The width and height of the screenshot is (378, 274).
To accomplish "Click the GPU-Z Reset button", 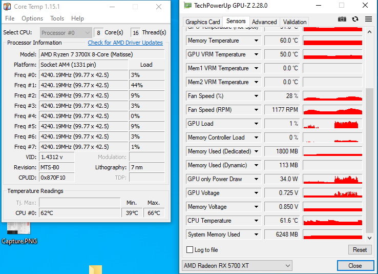I will pyautogui.click(x=360, y=249).
